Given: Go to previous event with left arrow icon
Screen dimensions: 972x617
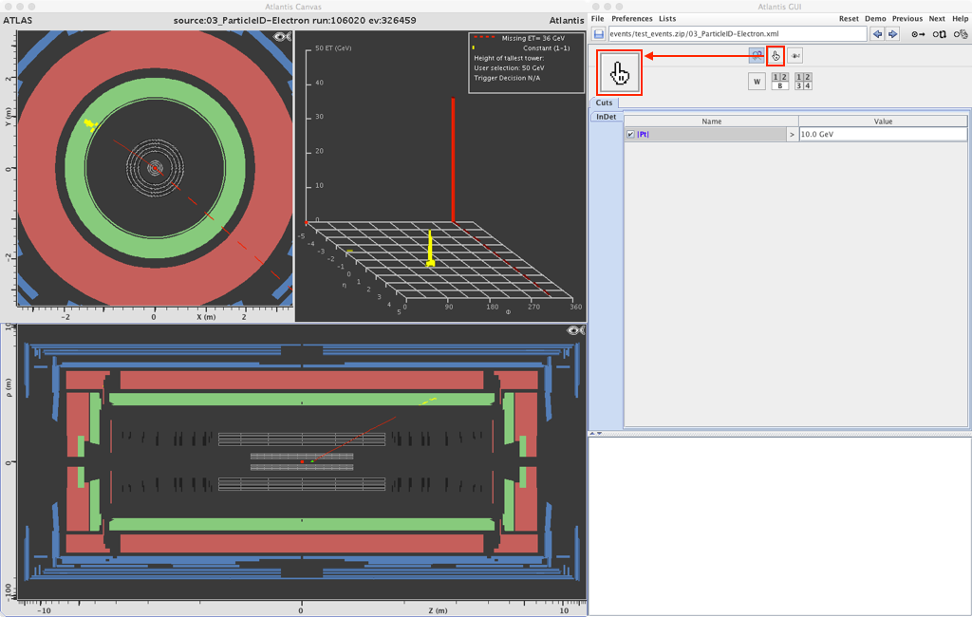Looking at the screenshot, I should 877,34.
